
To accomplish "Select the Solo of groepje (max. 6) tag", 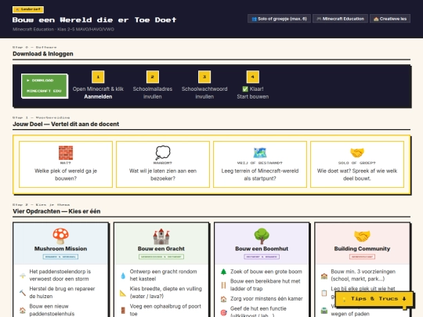I will (279, 19).
